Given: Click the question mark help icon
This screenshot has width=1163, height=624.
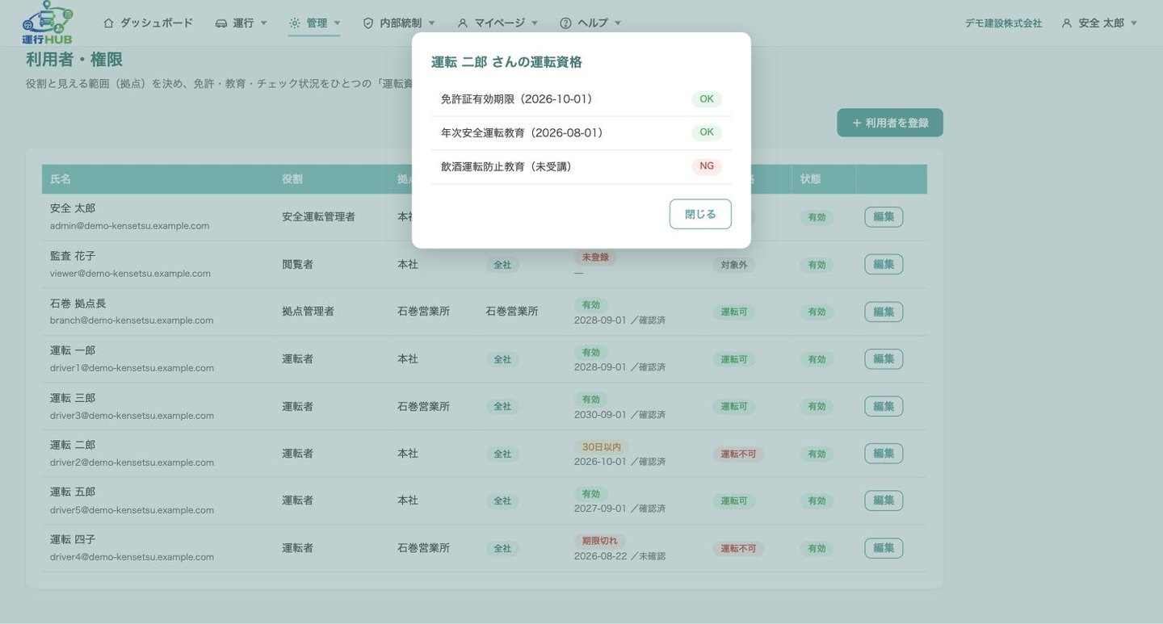Looking at the screenshot, I should click(x=565, y=23).
